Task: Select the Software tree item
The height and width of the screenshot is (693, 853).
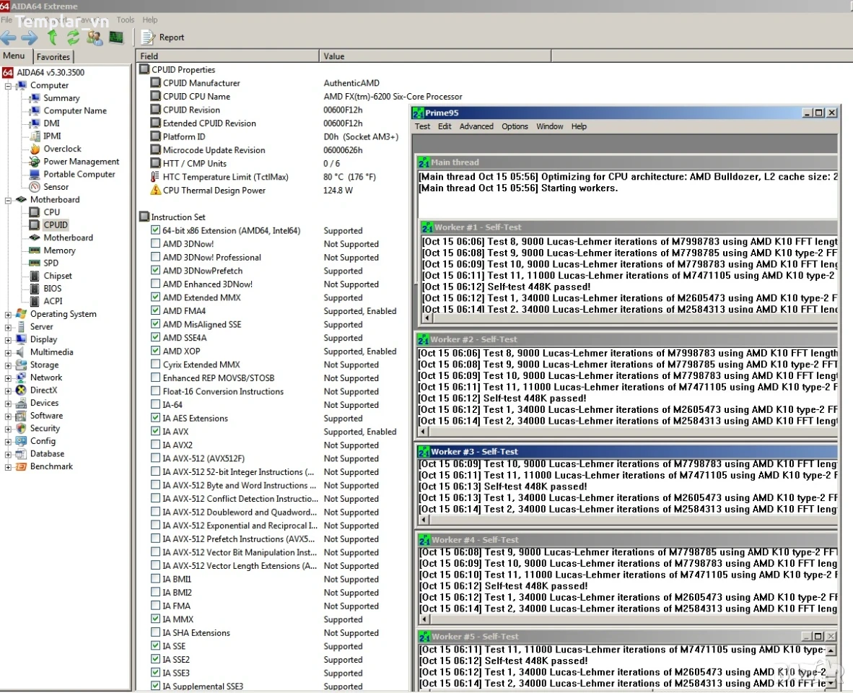Action: pos(46,416)
